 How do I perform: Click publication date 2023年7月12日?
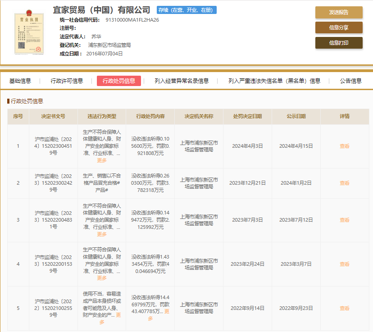tap(296, 220)
